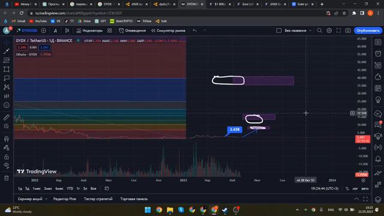The image size is (384, 216).
Task: Click DYDX / TetherUS chart title
Action: point(44,41)
